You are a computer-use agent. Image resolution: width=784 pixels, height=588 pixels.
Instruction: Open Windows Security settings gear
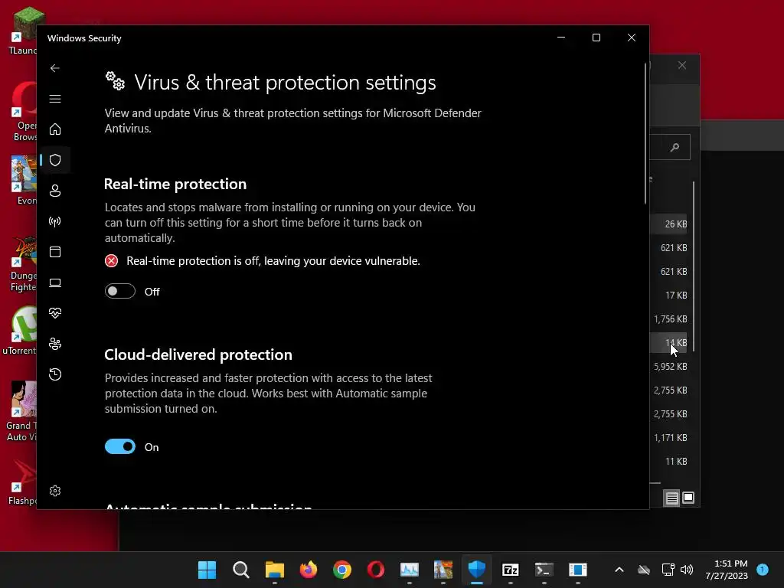(x=55, y=491)
